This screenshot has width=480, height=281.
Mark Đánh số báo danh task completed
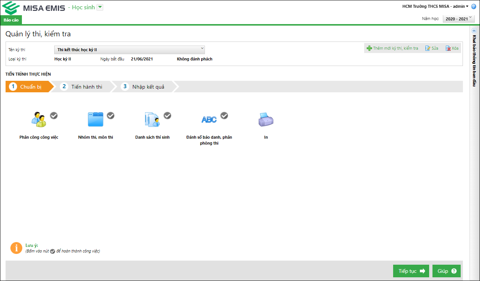(224, 116)
